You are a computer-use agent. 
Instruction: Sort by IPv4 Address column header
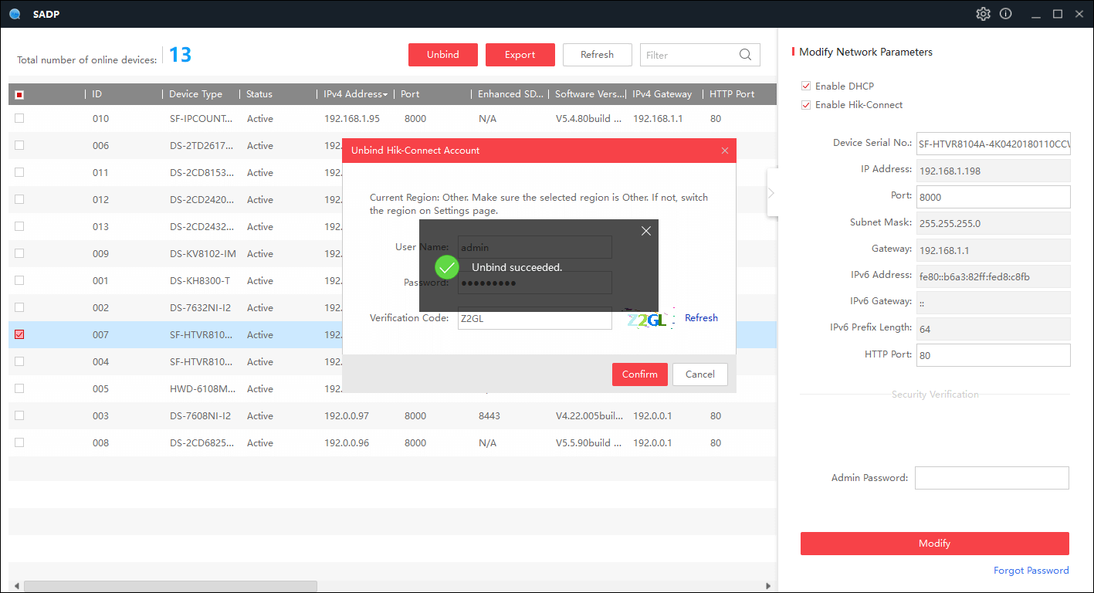(x=355, y=94)
